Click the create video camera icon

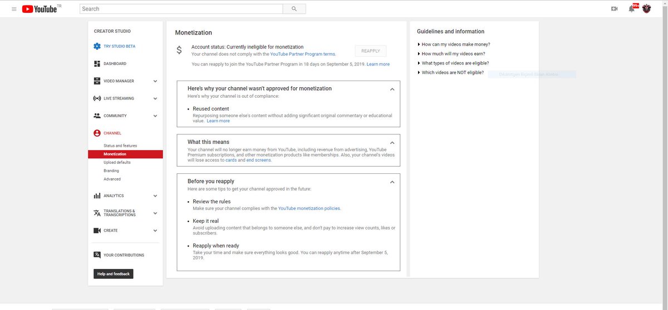pos(615,9)
